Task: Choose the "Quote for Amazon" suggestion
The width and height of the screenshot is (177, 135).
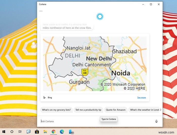Action: [116, 110]
